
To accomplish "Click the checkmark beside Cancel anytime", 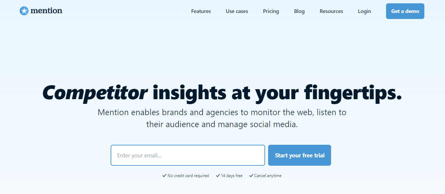I will (251, 176).
